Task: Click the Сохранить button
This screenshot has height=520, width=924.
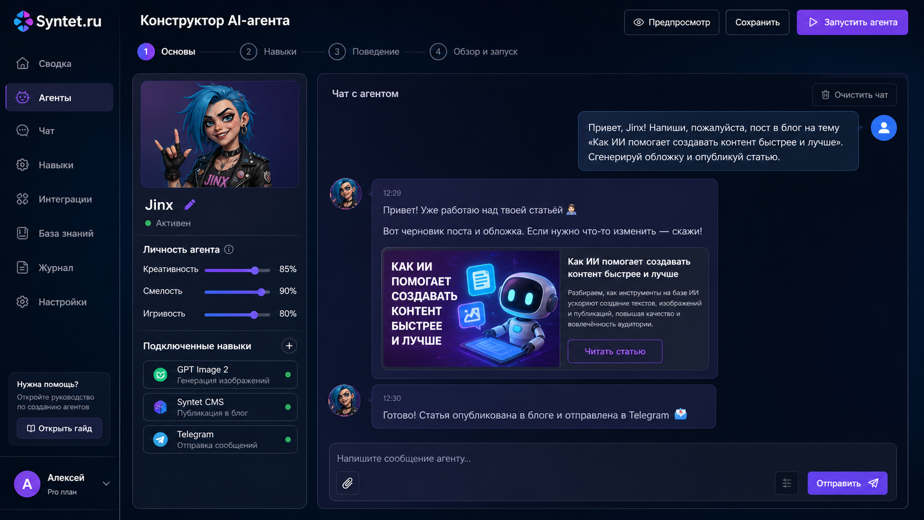Action: [757, 23]
